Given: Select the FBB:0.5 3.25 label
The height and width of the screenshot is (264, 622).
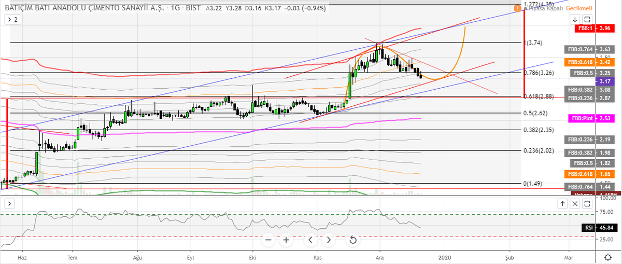Looking at the screenshot, I should point(593,73).
